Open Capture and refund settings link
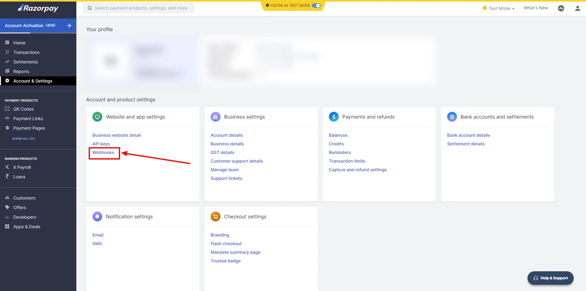586x291 pixels. pyautogui.click(x=358, y=170)
